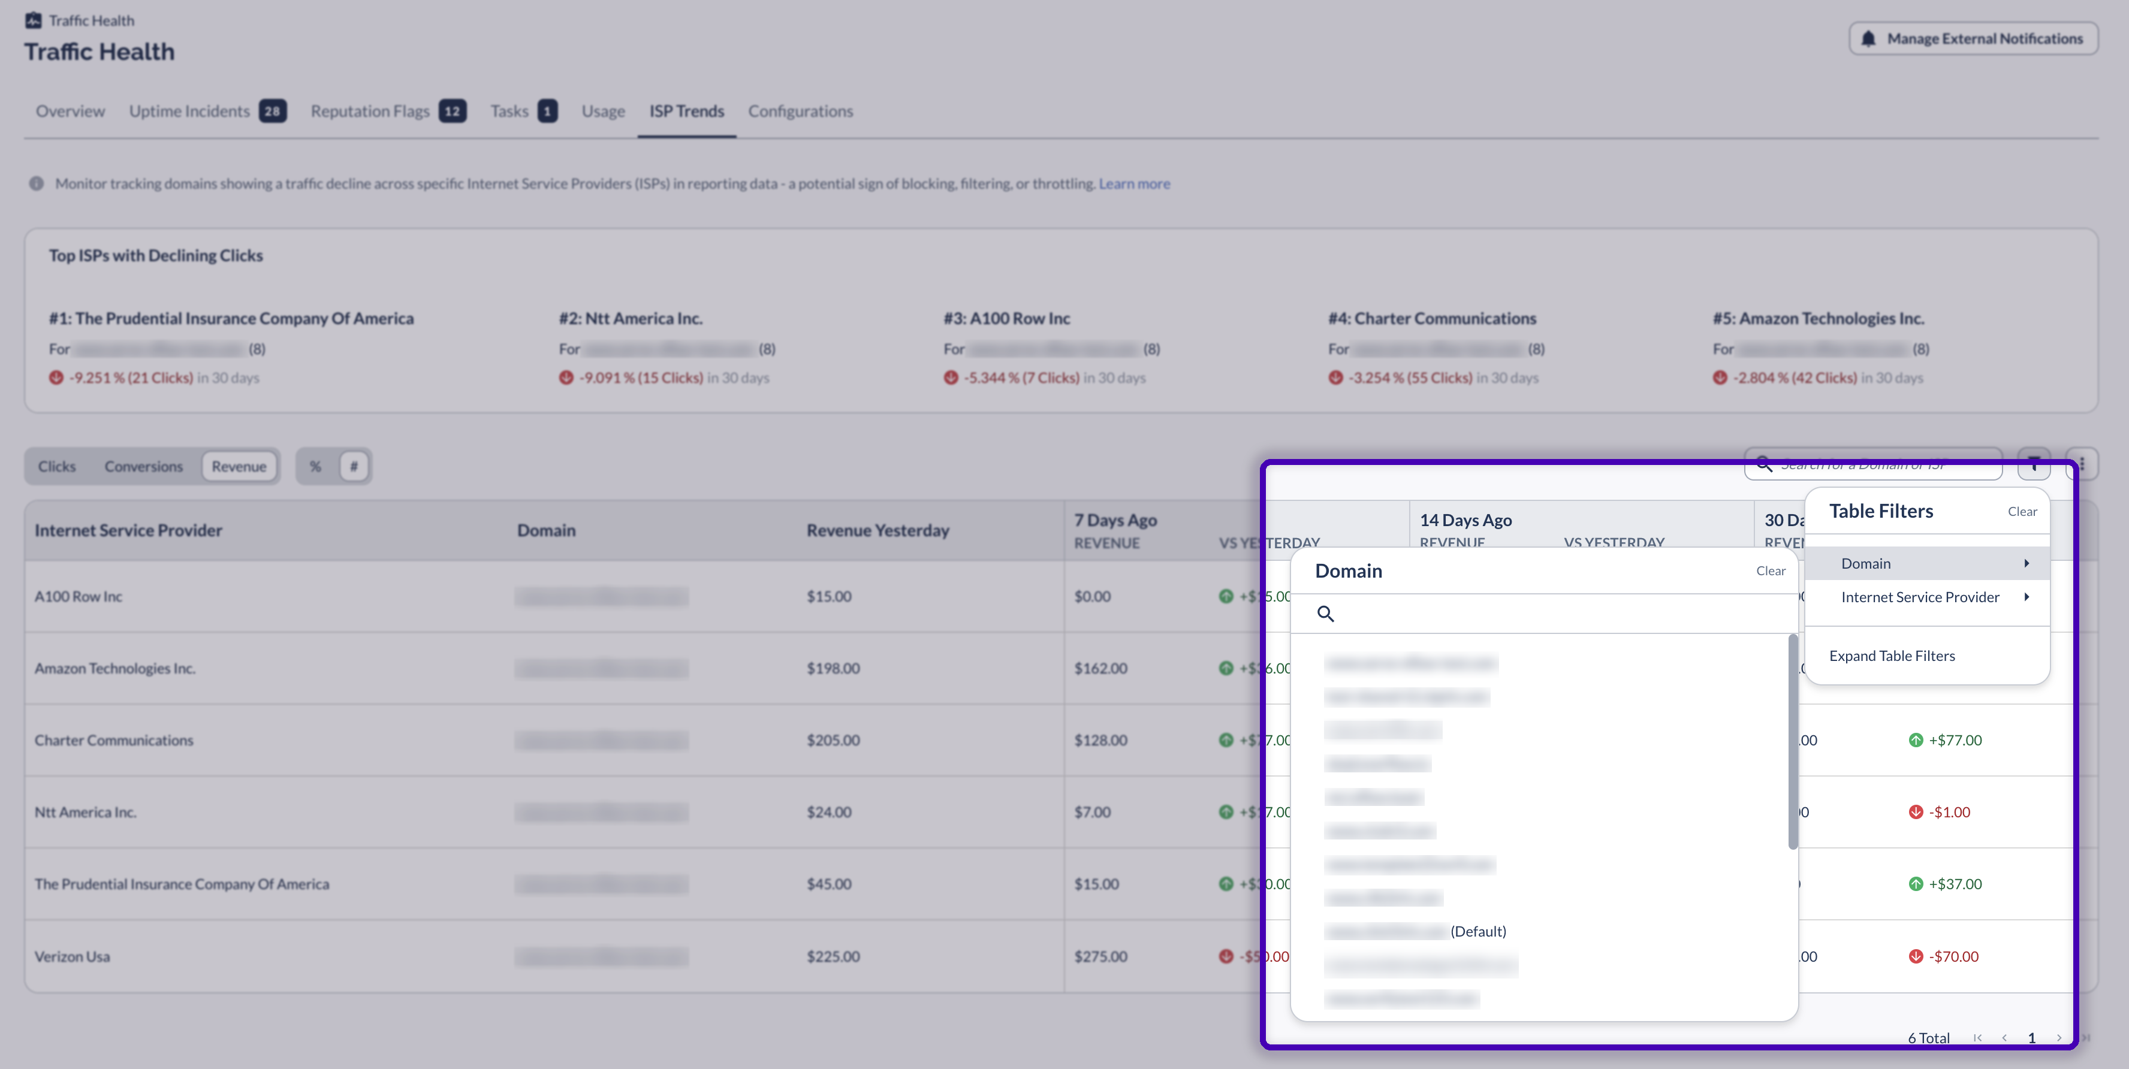Toggle number display mode
Screen dimensions: 2129x1069
tap(354, 467)
